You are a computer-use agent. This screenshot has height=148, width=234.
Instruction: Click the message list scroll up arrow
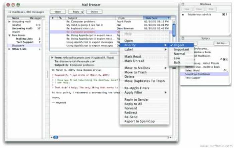(174, 22)
